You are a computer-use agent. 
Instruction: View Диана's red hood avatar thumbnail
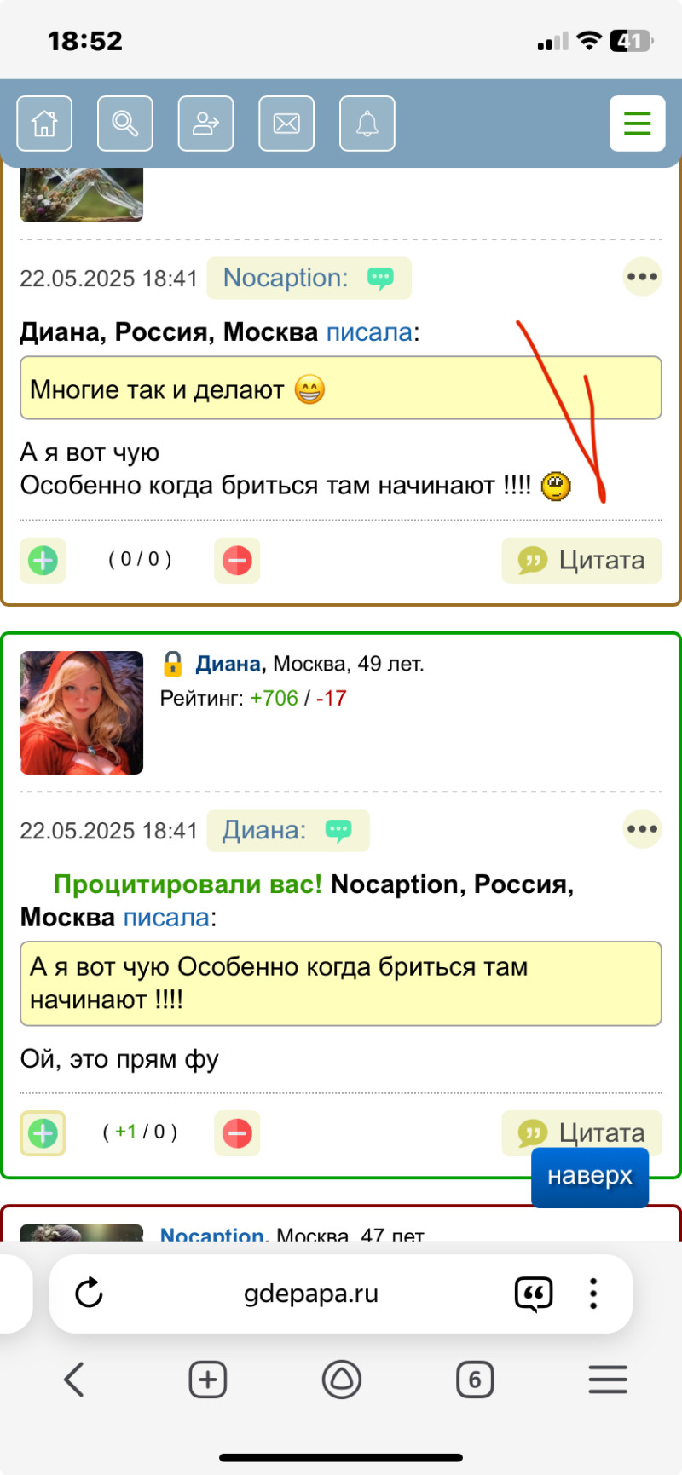[82, 713]
